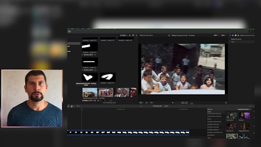Select the highlighted effect thumbnail with white border
Viewport: 261px width, 147px height.
(x=232, y=136)
